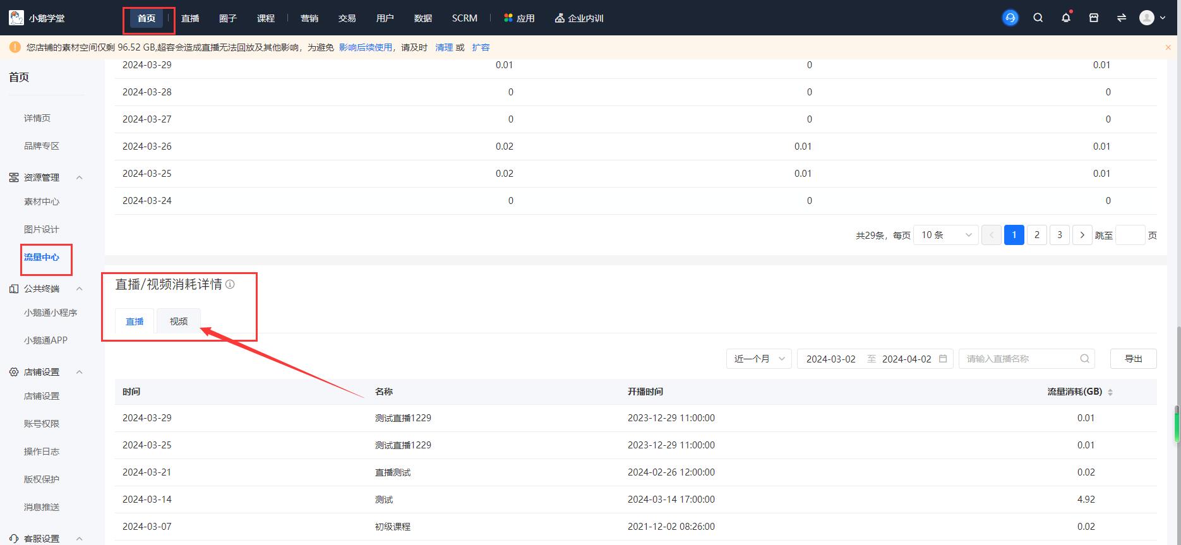Viewport: 1181px width, 545px height.
Task: Expand the user avatar account menu
Action: [x=1153, y=18]
